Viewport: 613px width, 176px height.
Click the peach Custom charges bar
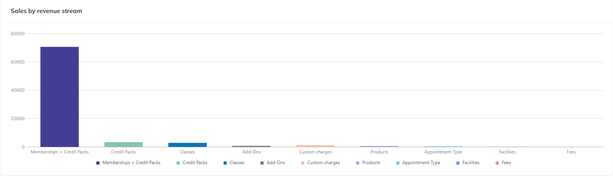[316, 146]
